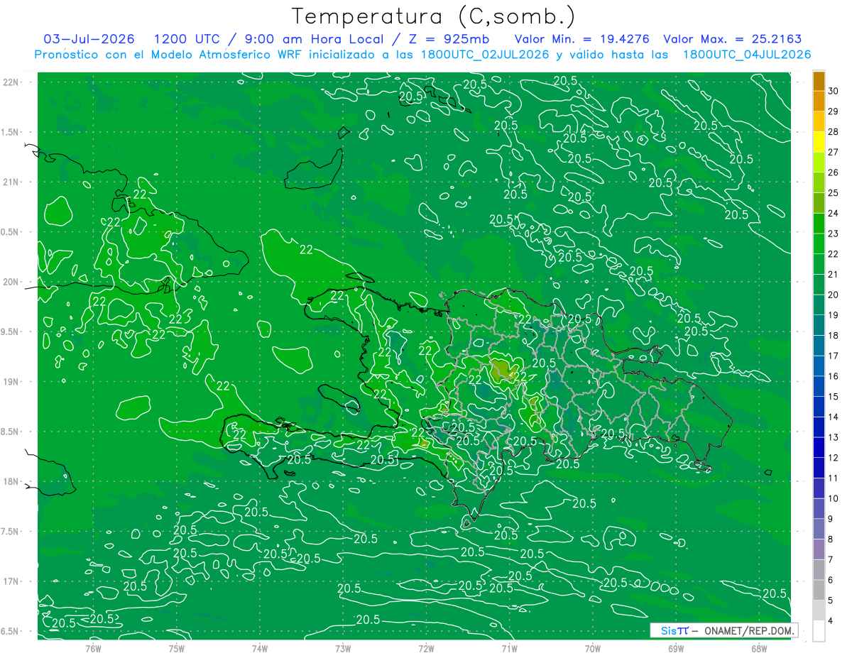Screen dimensions: 852x658
Task: Select the lime swatch between 25 and 26
Action: point(819,182)
